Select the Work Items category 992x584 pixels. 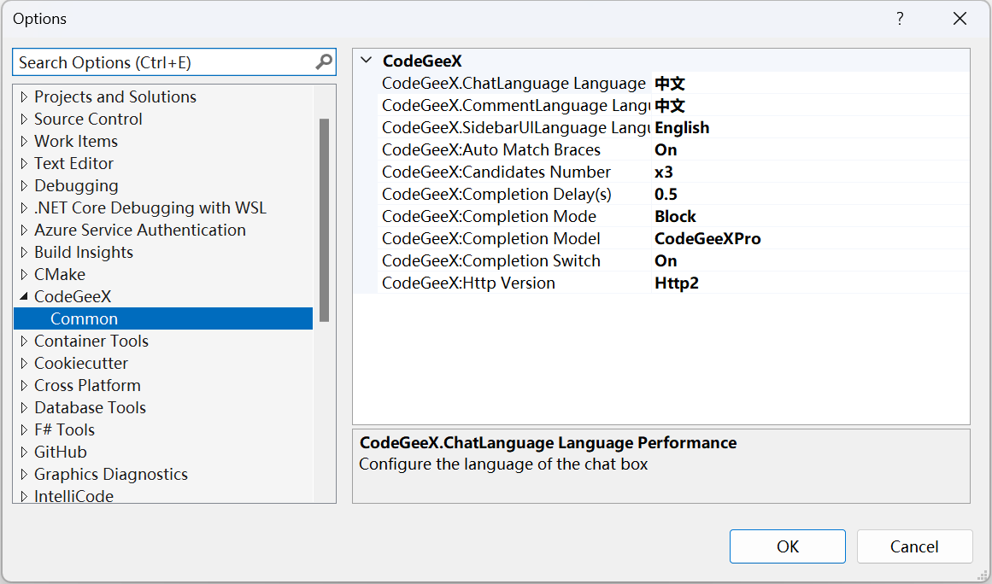(x=76, y=141)
